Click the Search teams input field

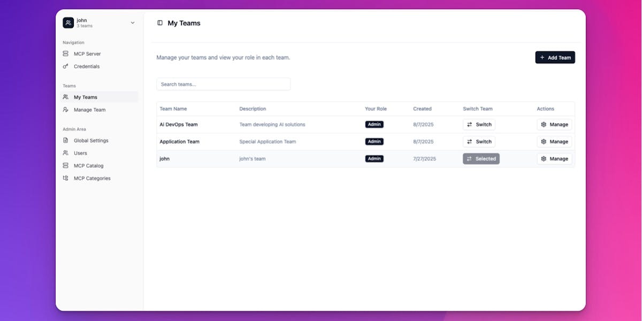[x=223, y=84]
